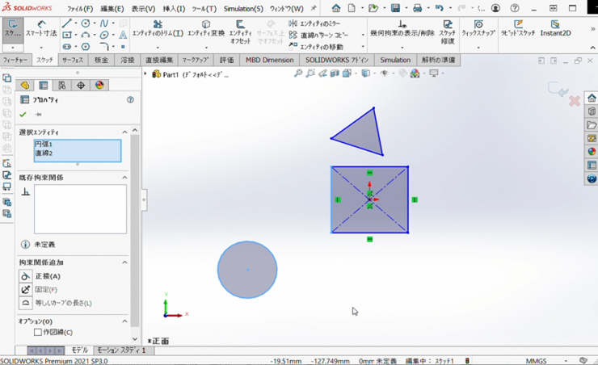The width and height of the screenshot is (598, 365).
Task: Open ConfigurationManager panel tab
Action: pos(61,86)
